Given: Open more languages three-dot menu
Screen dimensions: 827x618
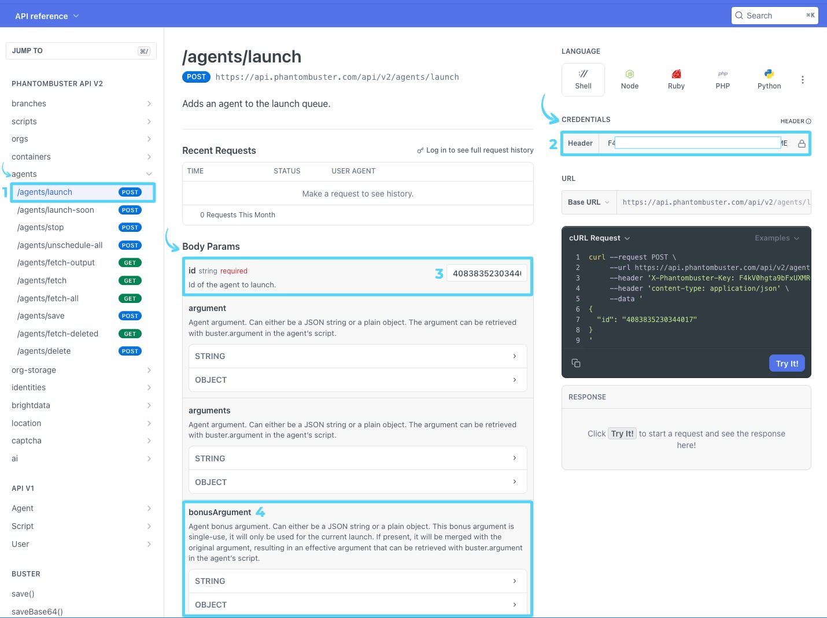Looking at the screenshot, I should (x=802, y=80).
